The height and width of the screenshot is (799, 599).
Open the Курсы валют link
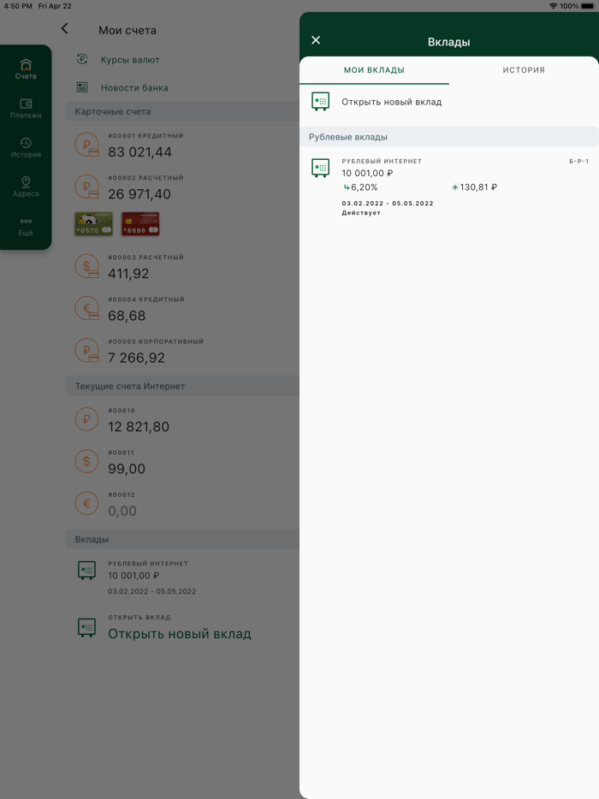130,60
